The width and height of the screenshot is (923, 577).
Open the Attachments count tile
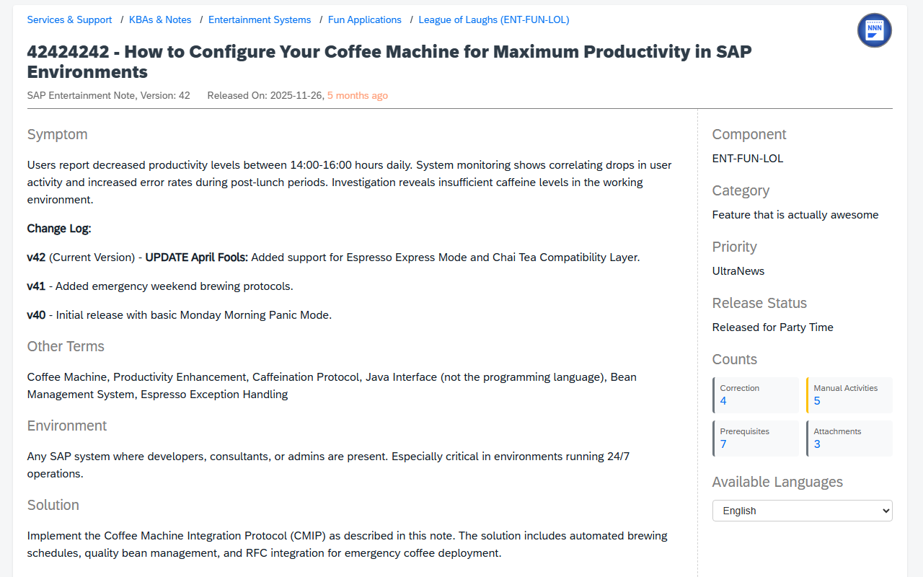click(849, 439)
